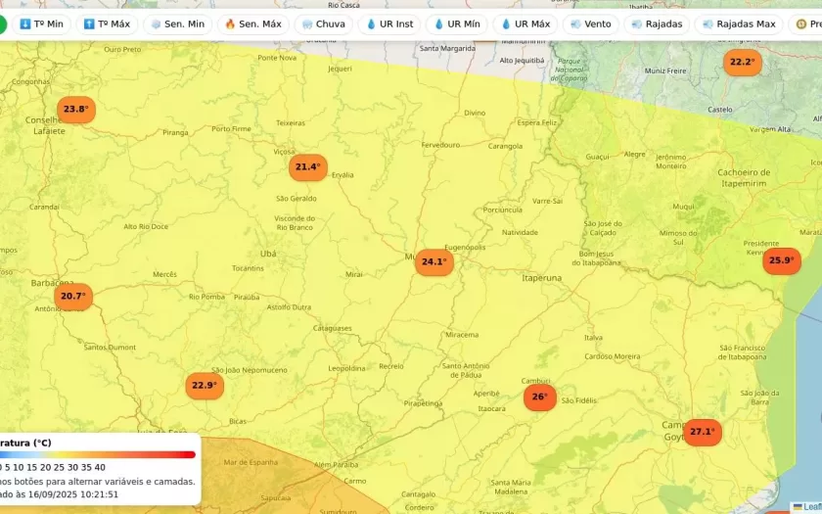
Task: Click the 24.1° temperature marker near Muriaé
Action: click(x=434, y=262)
